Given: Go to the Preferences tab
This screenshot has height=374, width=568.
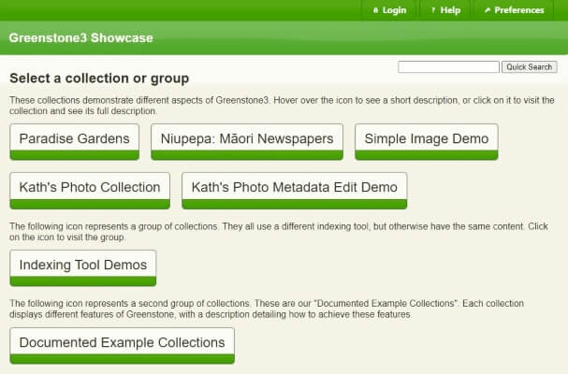Looking at the screenshot, I should [514, 10].
